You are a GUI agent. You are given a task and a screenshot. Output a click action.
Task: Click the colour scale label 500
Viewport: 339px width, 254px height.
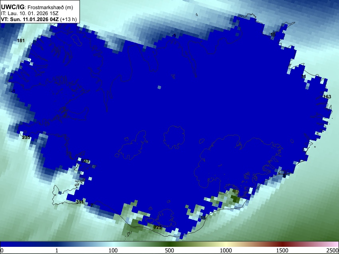coord(169,250)
